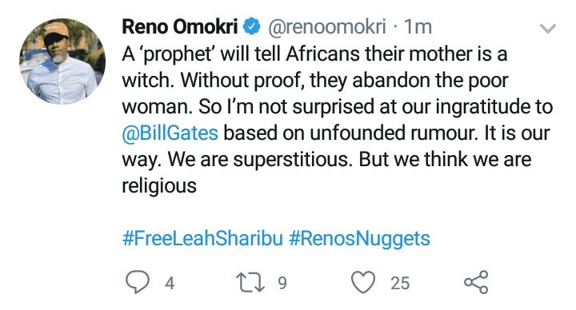This screenshot has width=576, height=310.
Task: Open Reno Omokri's profile picture
Action: coord(62,62)
